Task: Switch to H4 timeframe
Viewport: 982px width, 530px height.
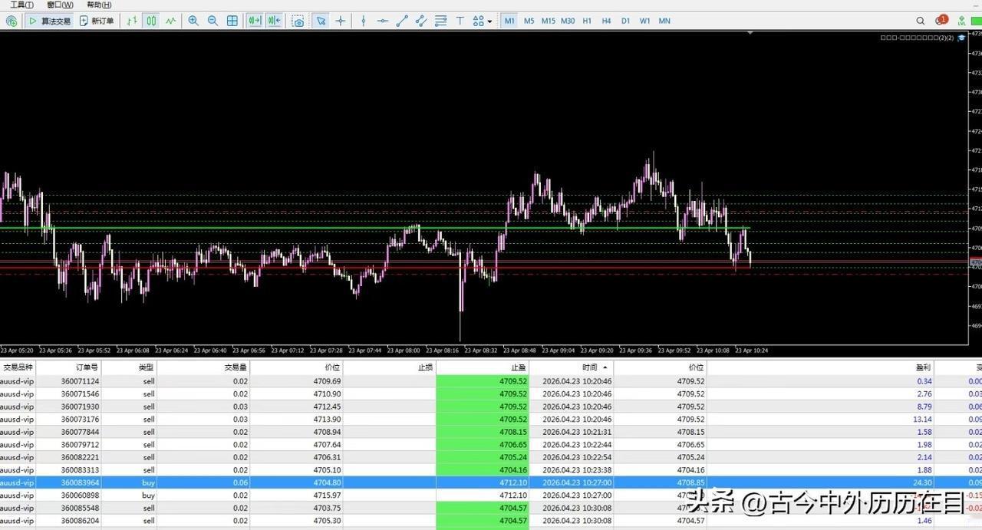Action: [606, 21]
